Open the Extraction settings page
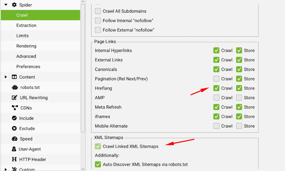The image size is (285, 171). click(26, 25)
